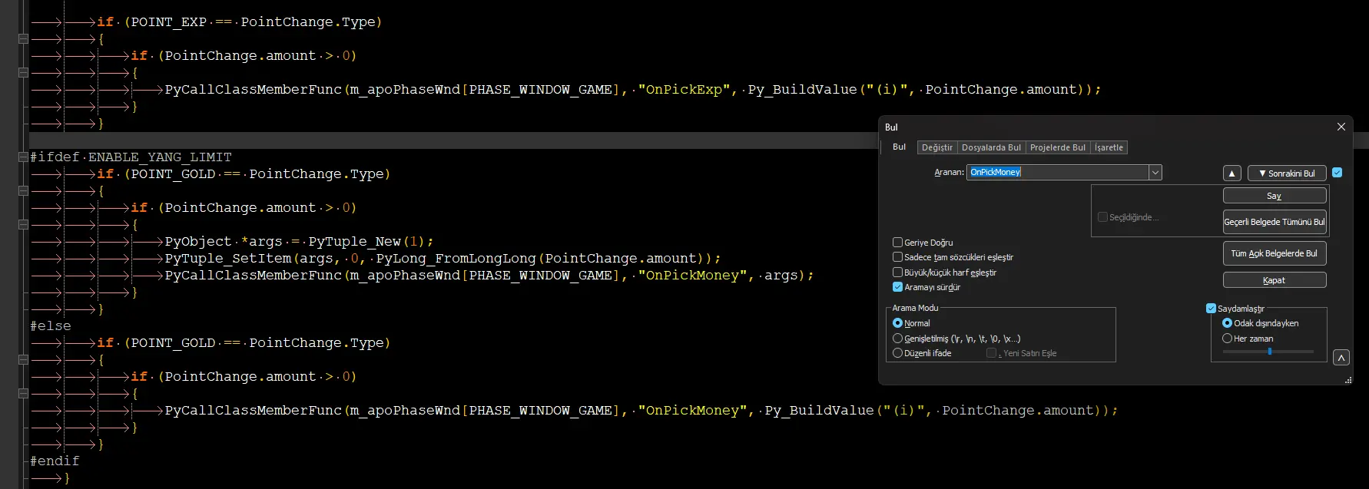The height and width of the screenshot is (489, 1369).
Task: Open the Aranan search history dropdown
Action: tap(1155, 173)
